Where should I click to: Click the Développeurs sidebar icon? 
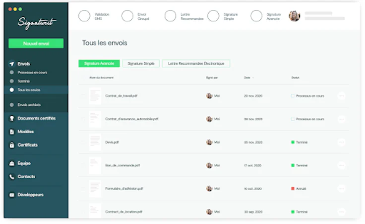click(11, 195)
